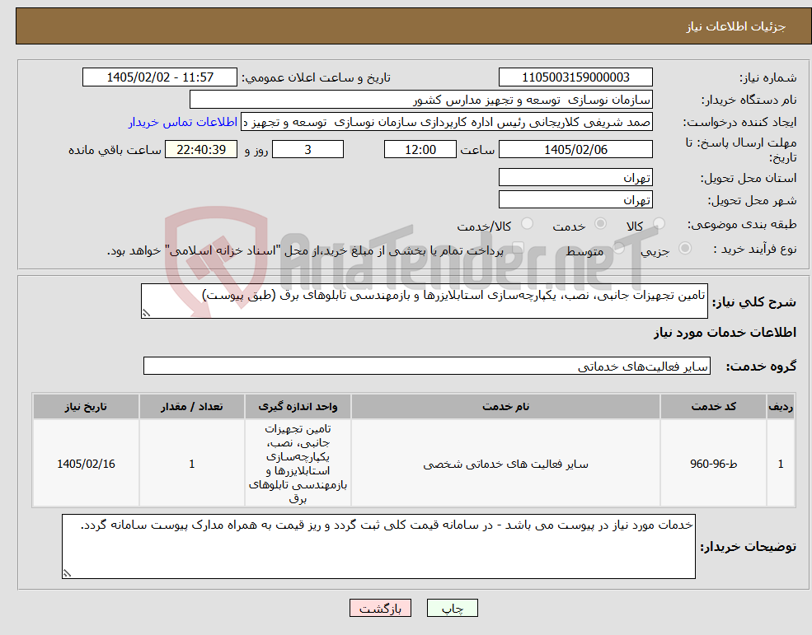Click the اطلاعات خدمات مورد نیاز section heading

tap(725, 333)
